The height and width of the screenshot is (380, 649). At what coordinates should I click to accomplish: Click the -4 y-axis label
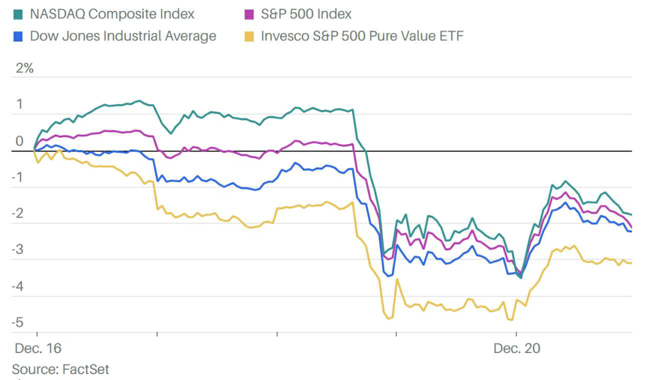coord(17,286)
